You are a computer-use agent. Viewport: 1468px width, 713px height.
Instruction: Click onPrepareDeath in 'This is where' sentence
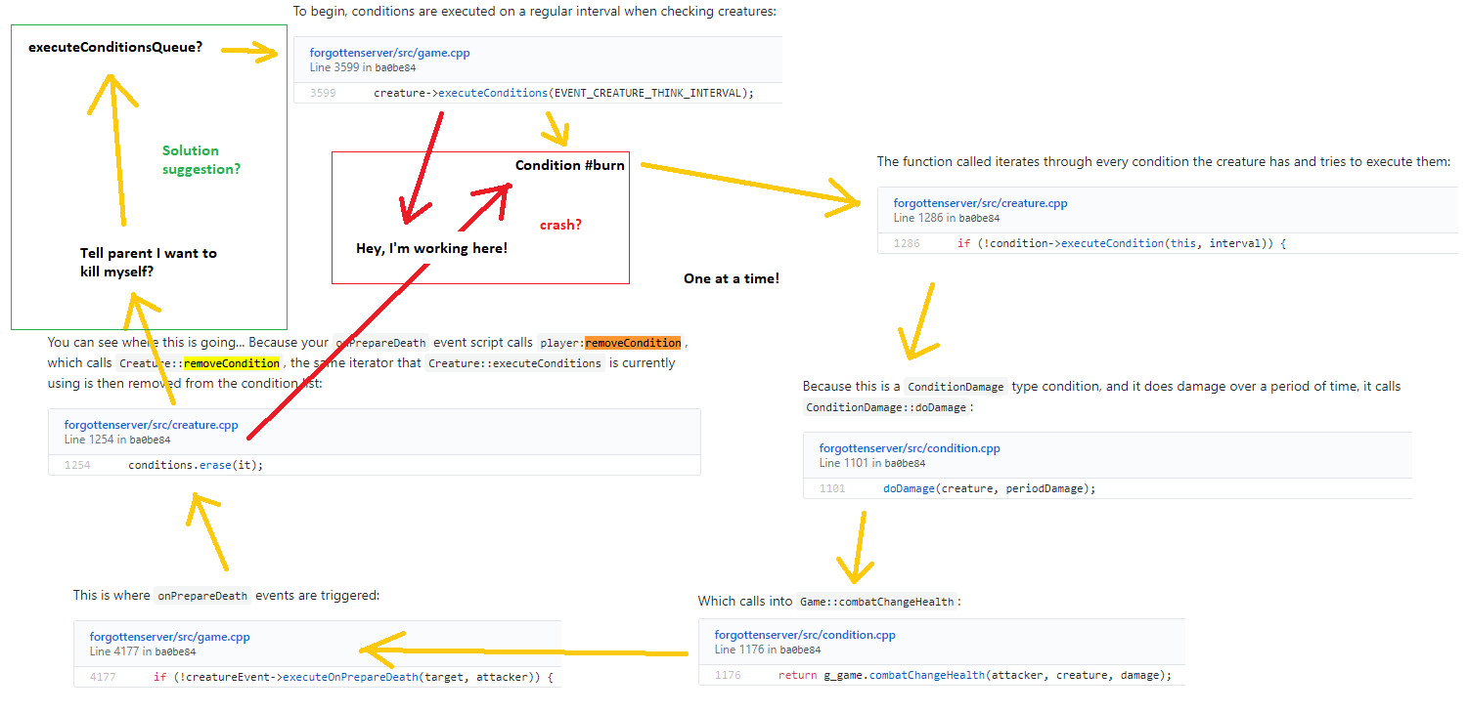(x=203, y=596)
